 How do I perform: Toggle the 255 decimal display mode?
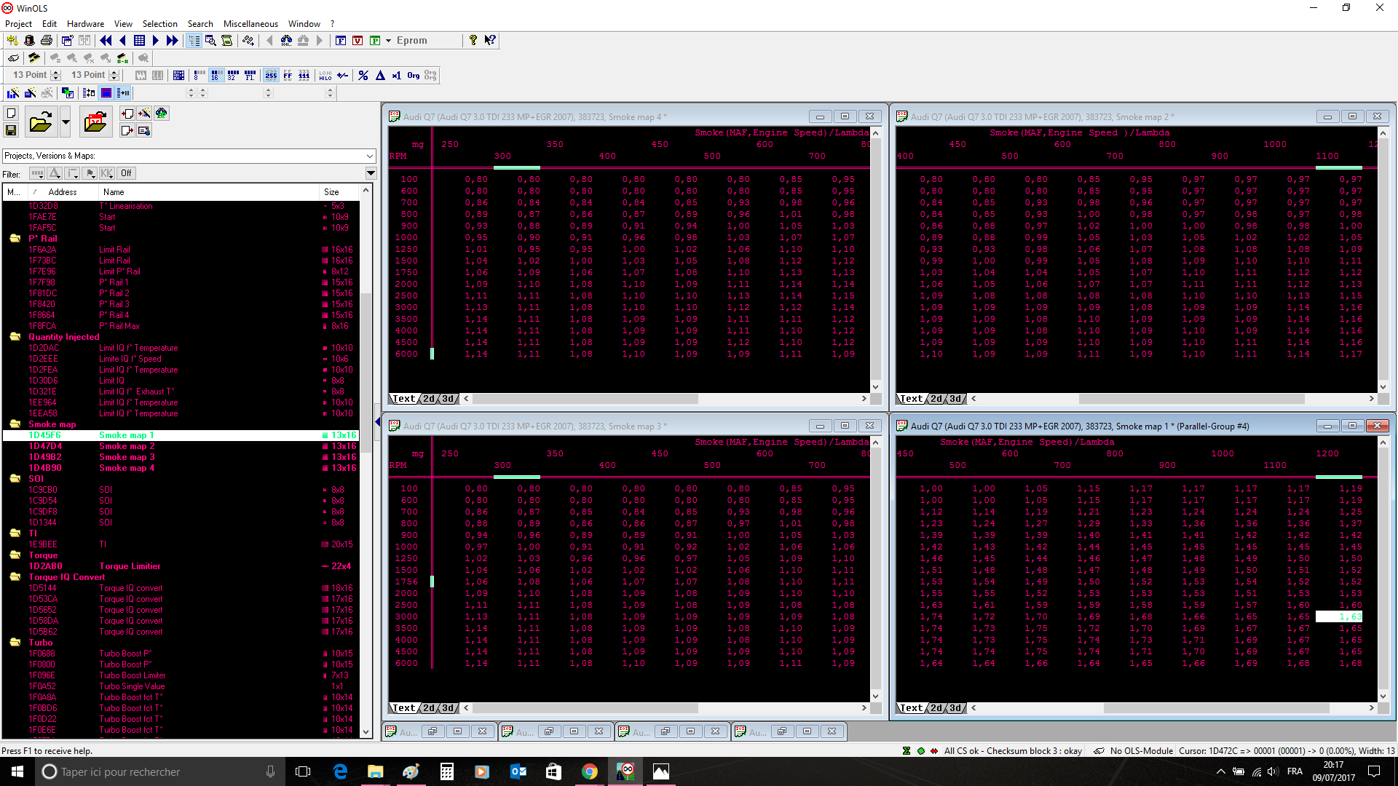click(271, 75)
